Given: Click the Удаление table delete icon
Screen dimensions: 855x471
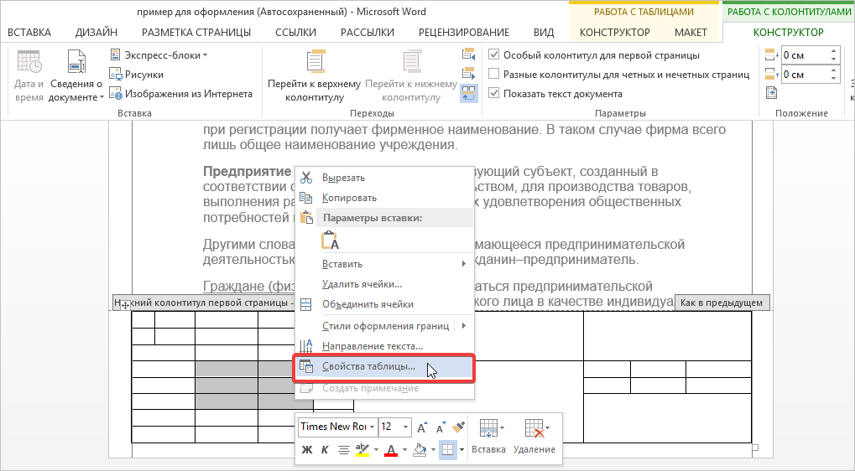Looking at the screenshot, I should (x=534, y=437).
